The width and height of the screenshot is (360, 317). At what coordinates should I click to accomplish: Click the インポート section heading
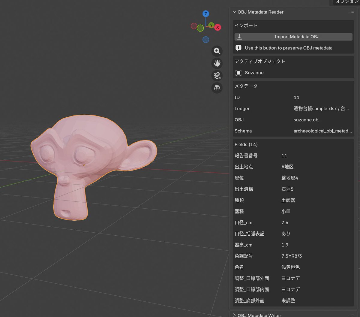tap(246, 26)
